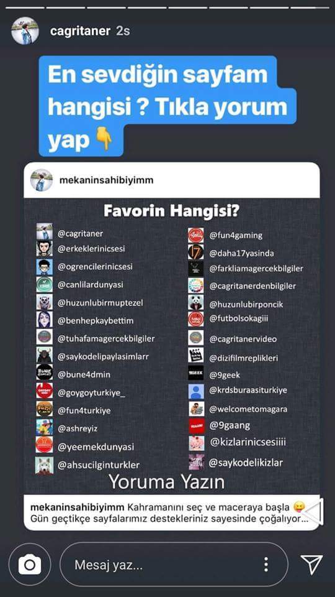The image size is (335, 597).
Task: Tap the white triangle arrow on caption
Action: pos(314,512)
